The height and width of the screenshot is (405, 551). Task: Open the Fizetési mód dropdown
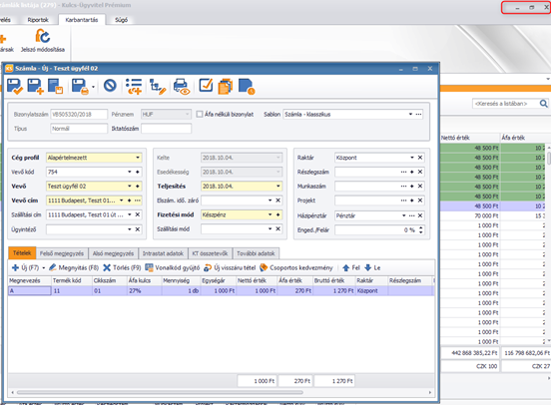coord(270,214)
